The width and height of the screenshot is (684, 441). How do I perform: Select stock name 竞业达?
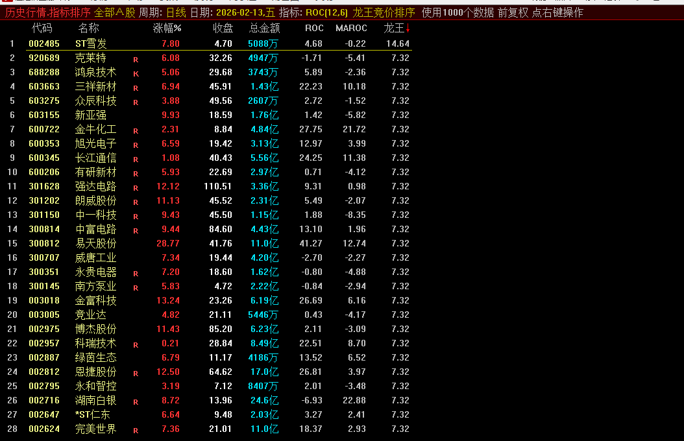[91, 315]
